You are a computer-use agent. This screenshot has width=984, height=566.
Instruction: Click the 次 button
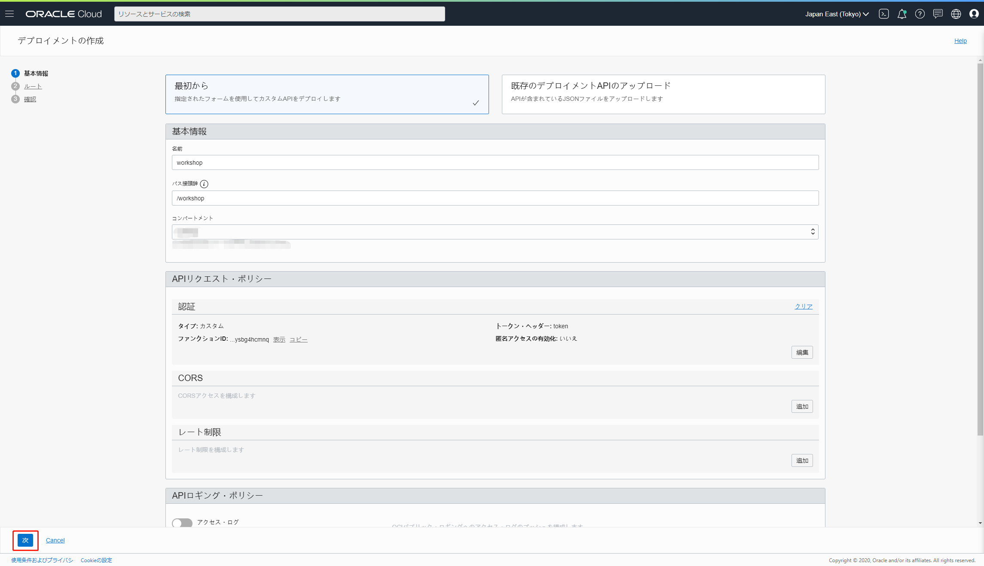coord(25,540)
